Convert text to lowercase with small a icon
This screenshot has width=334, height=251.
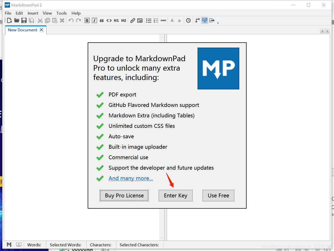pos(179,20)
